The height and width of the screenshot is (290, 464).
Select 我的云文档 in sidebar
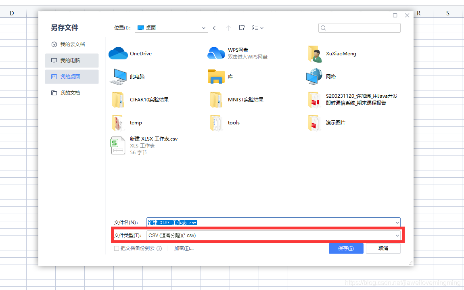click(x=71, y=44)
